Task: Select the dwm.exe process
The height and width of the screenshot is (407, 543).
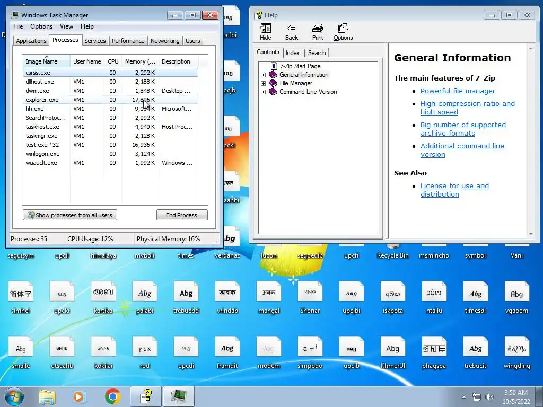Action: pyautogui.click(x=110, y=91)
